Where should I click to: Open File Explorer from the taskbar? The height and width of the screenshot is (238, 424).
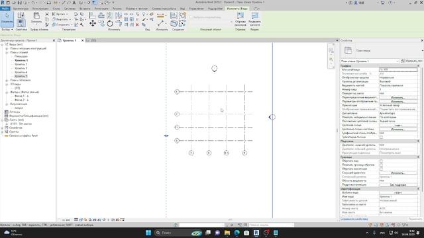227,233
